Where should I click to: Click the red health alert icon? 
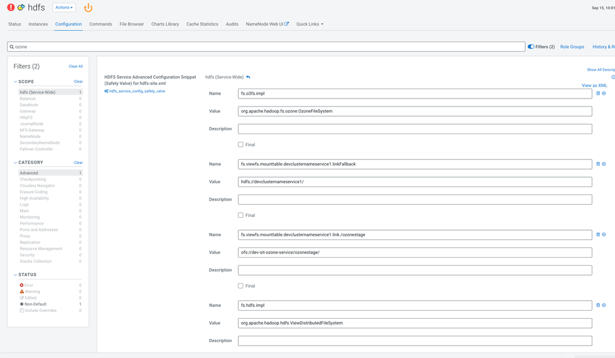pos(11,7)
